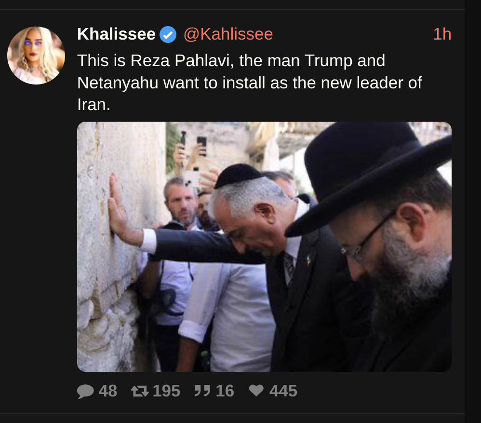481x423 pixels.
Task: Open Khalissee's profile avatar picture
Action: pos(36,56)
